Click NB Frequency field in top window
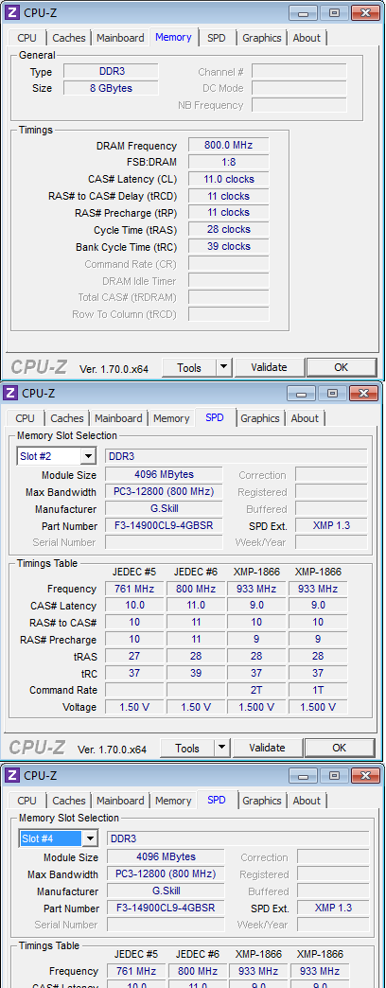 coord(299,105)
